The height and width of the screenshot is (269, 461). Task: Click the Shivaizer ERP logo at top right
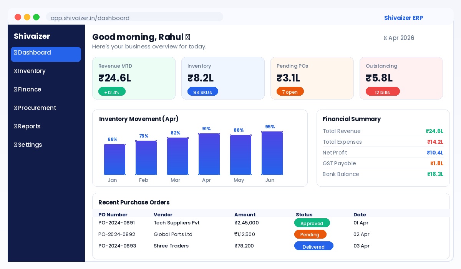pos(403,18)
